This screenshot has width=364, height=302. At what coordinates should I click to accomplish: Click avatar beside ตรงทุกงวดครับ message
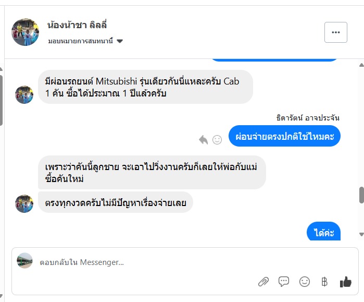24,203
